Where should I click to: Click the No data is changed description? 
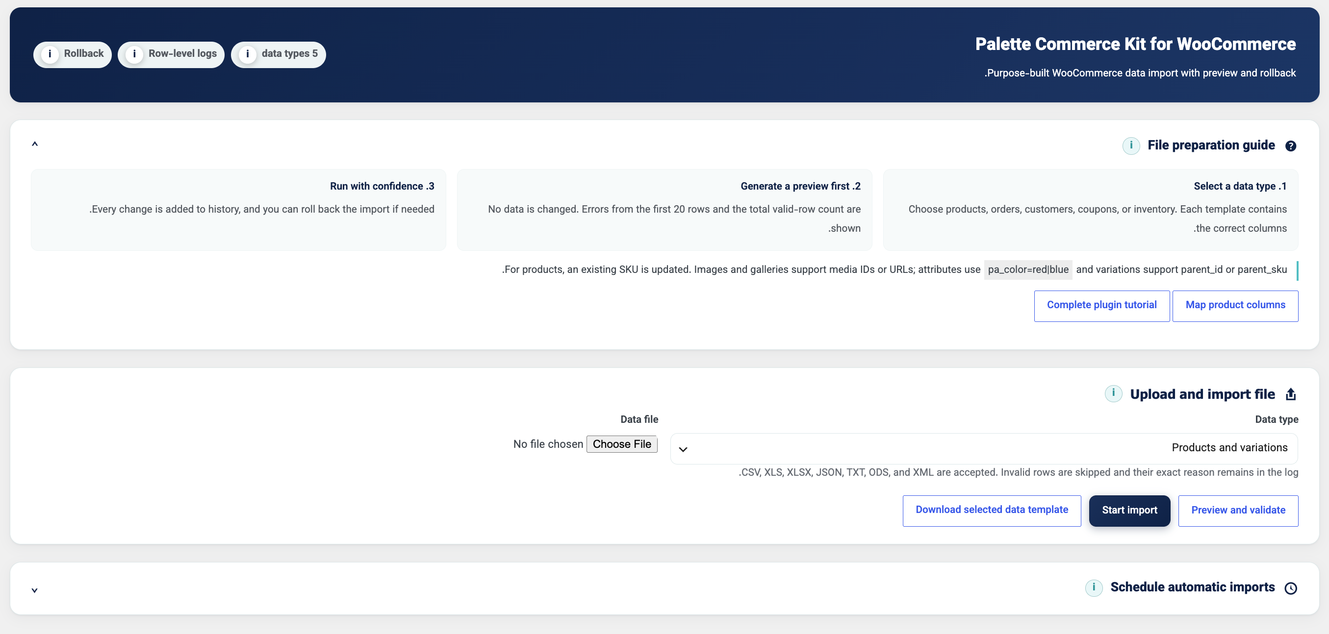coord(674,219)
